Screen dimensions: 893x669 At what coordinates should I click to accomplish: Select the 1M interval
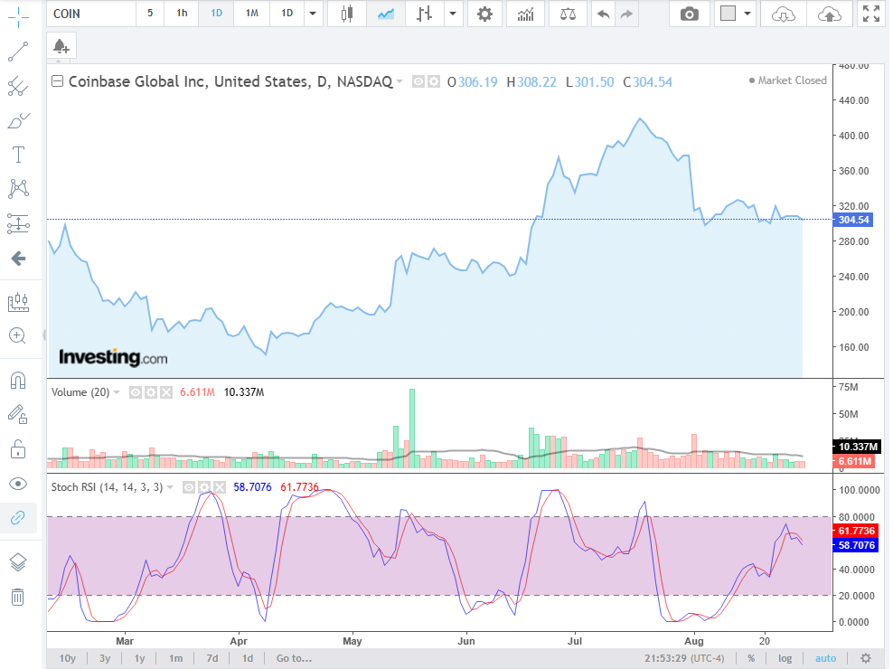(252, 13)
